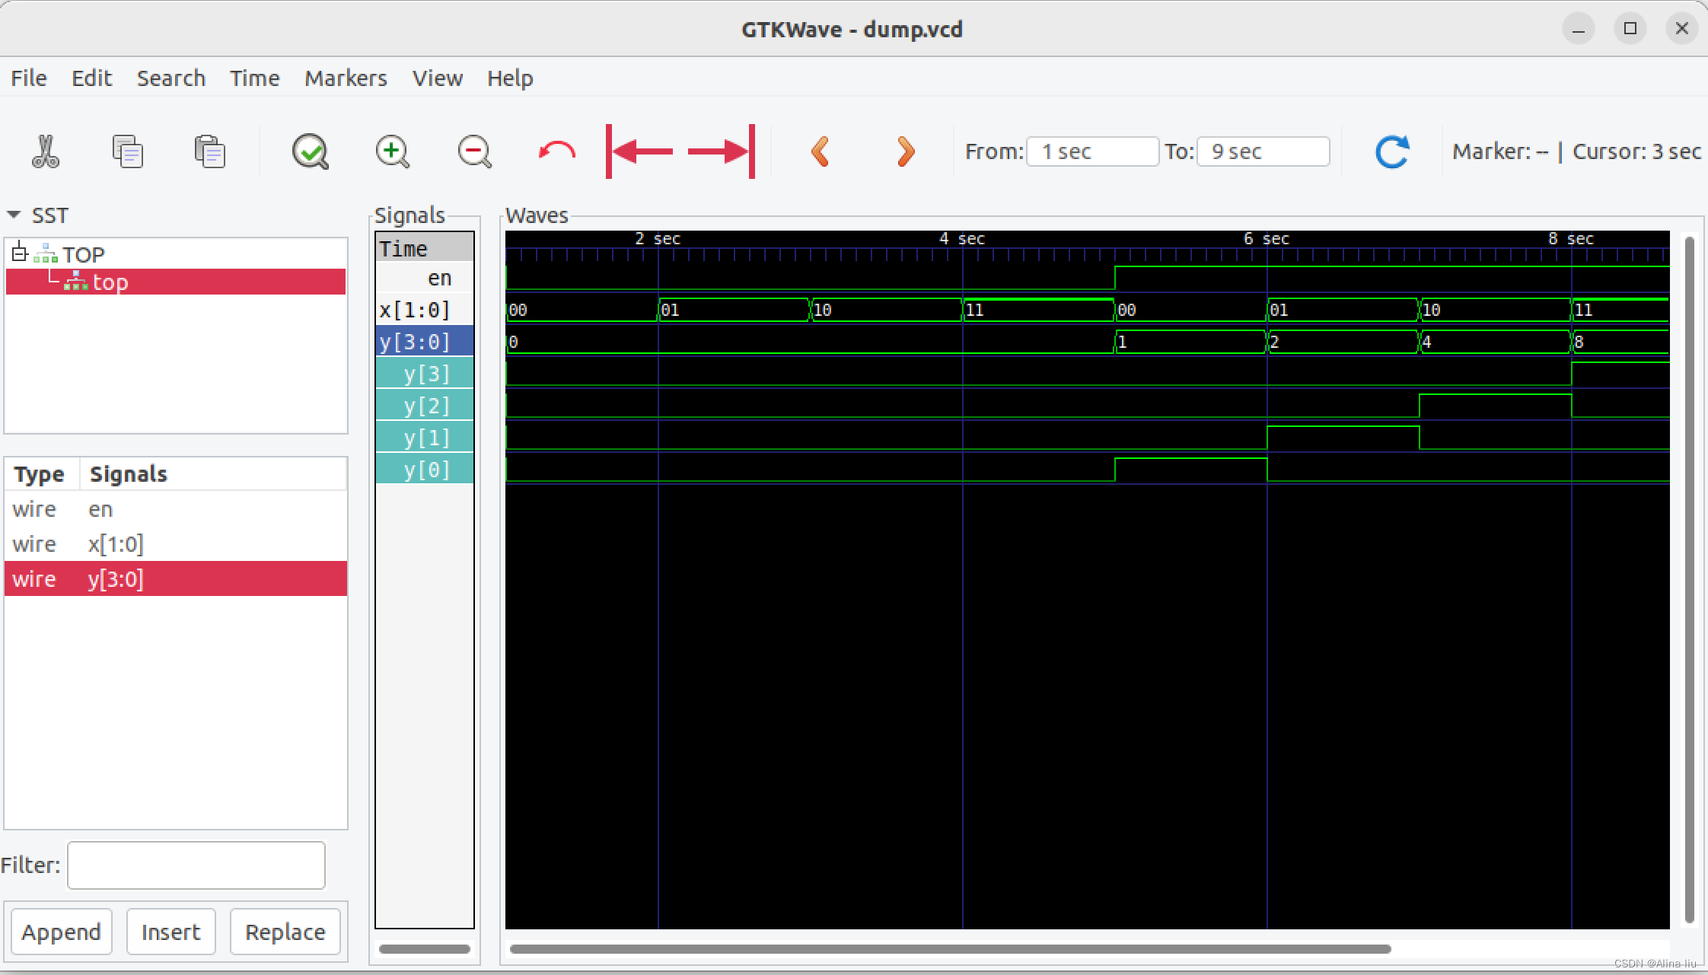Jump to the start of time
This screenshot has height=975, width=1708.
coord(639,151)
